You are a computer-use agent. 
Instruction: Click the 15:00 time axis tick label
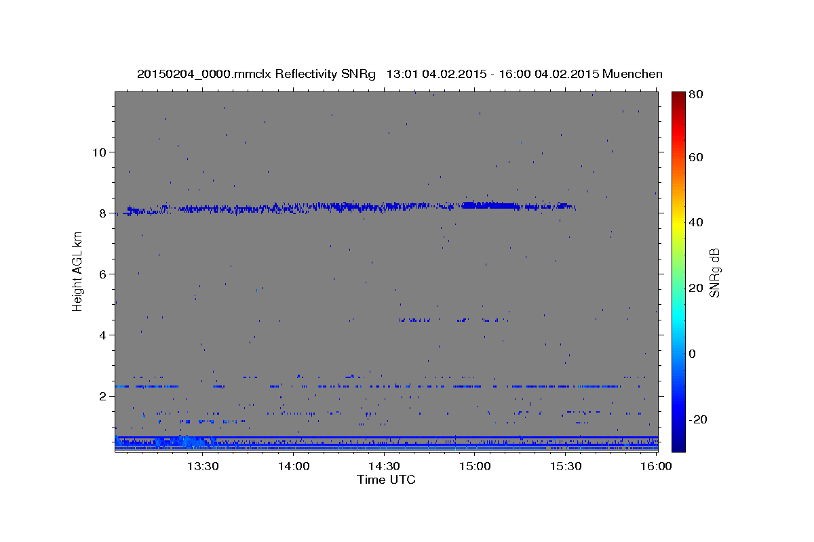pos(475,466)
